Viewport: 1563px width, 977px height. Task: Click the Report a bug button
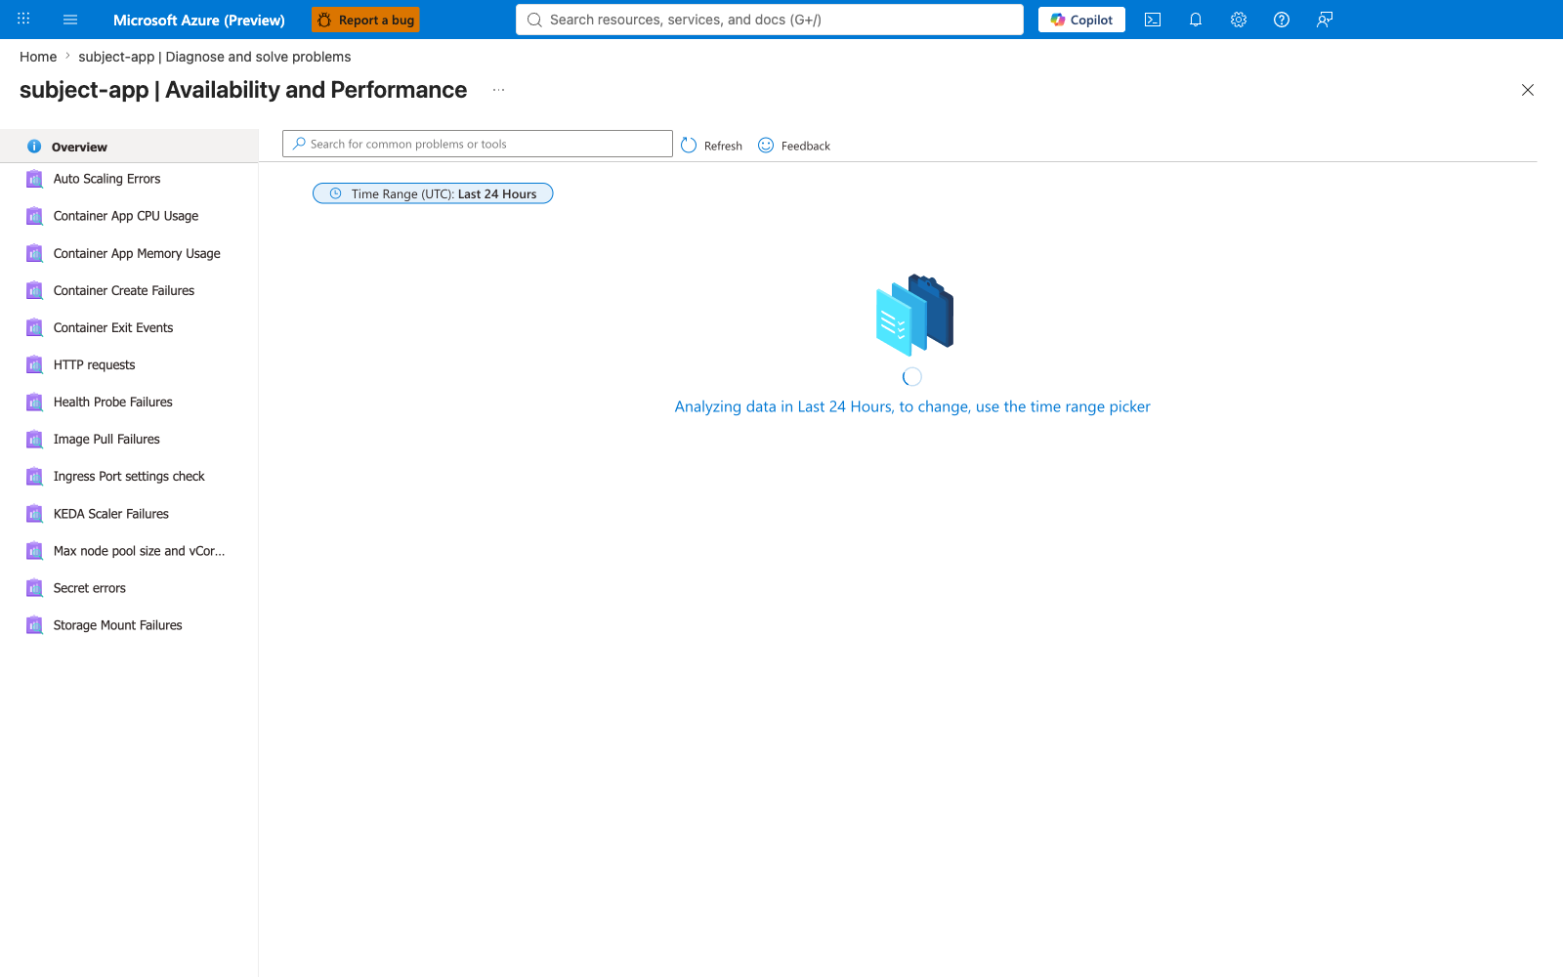(365, 20)
